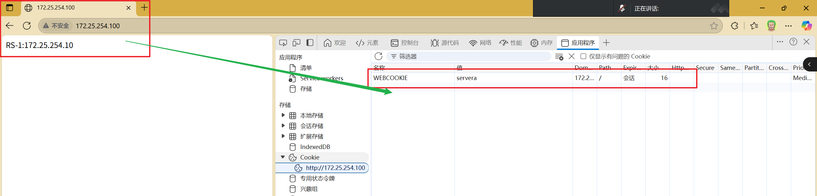The width and height of the screenshot is (817, 196).
Task: Click the 会话 expiry cell
Action: pos(633,78)
